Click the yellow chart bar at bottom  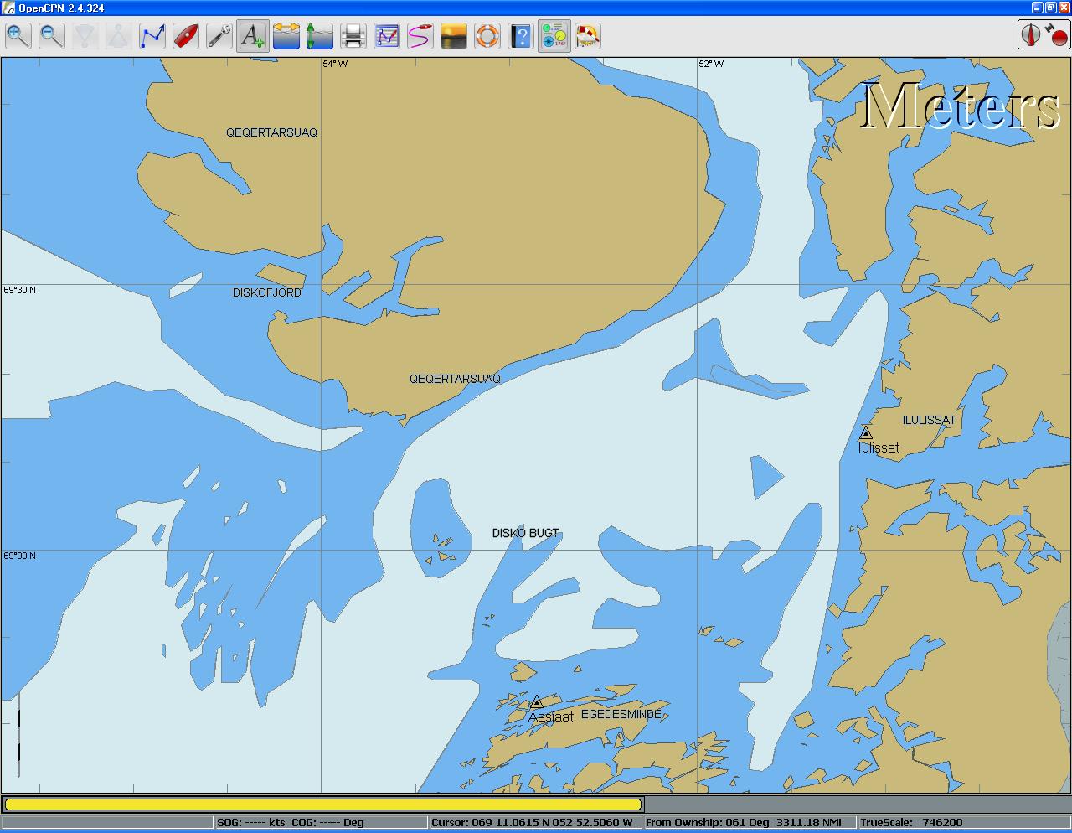323,805
